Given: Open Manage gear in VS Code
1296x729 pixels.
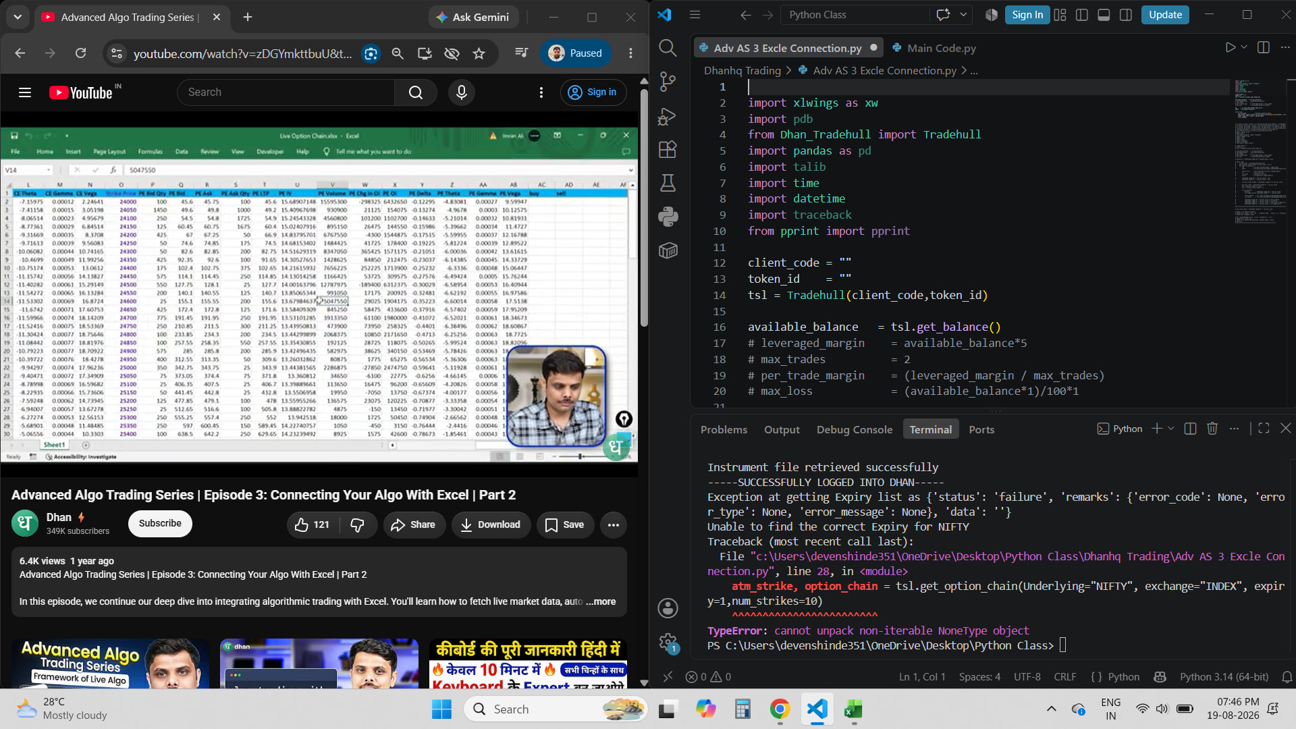Looking at the screenshot, I should [668, 642].
